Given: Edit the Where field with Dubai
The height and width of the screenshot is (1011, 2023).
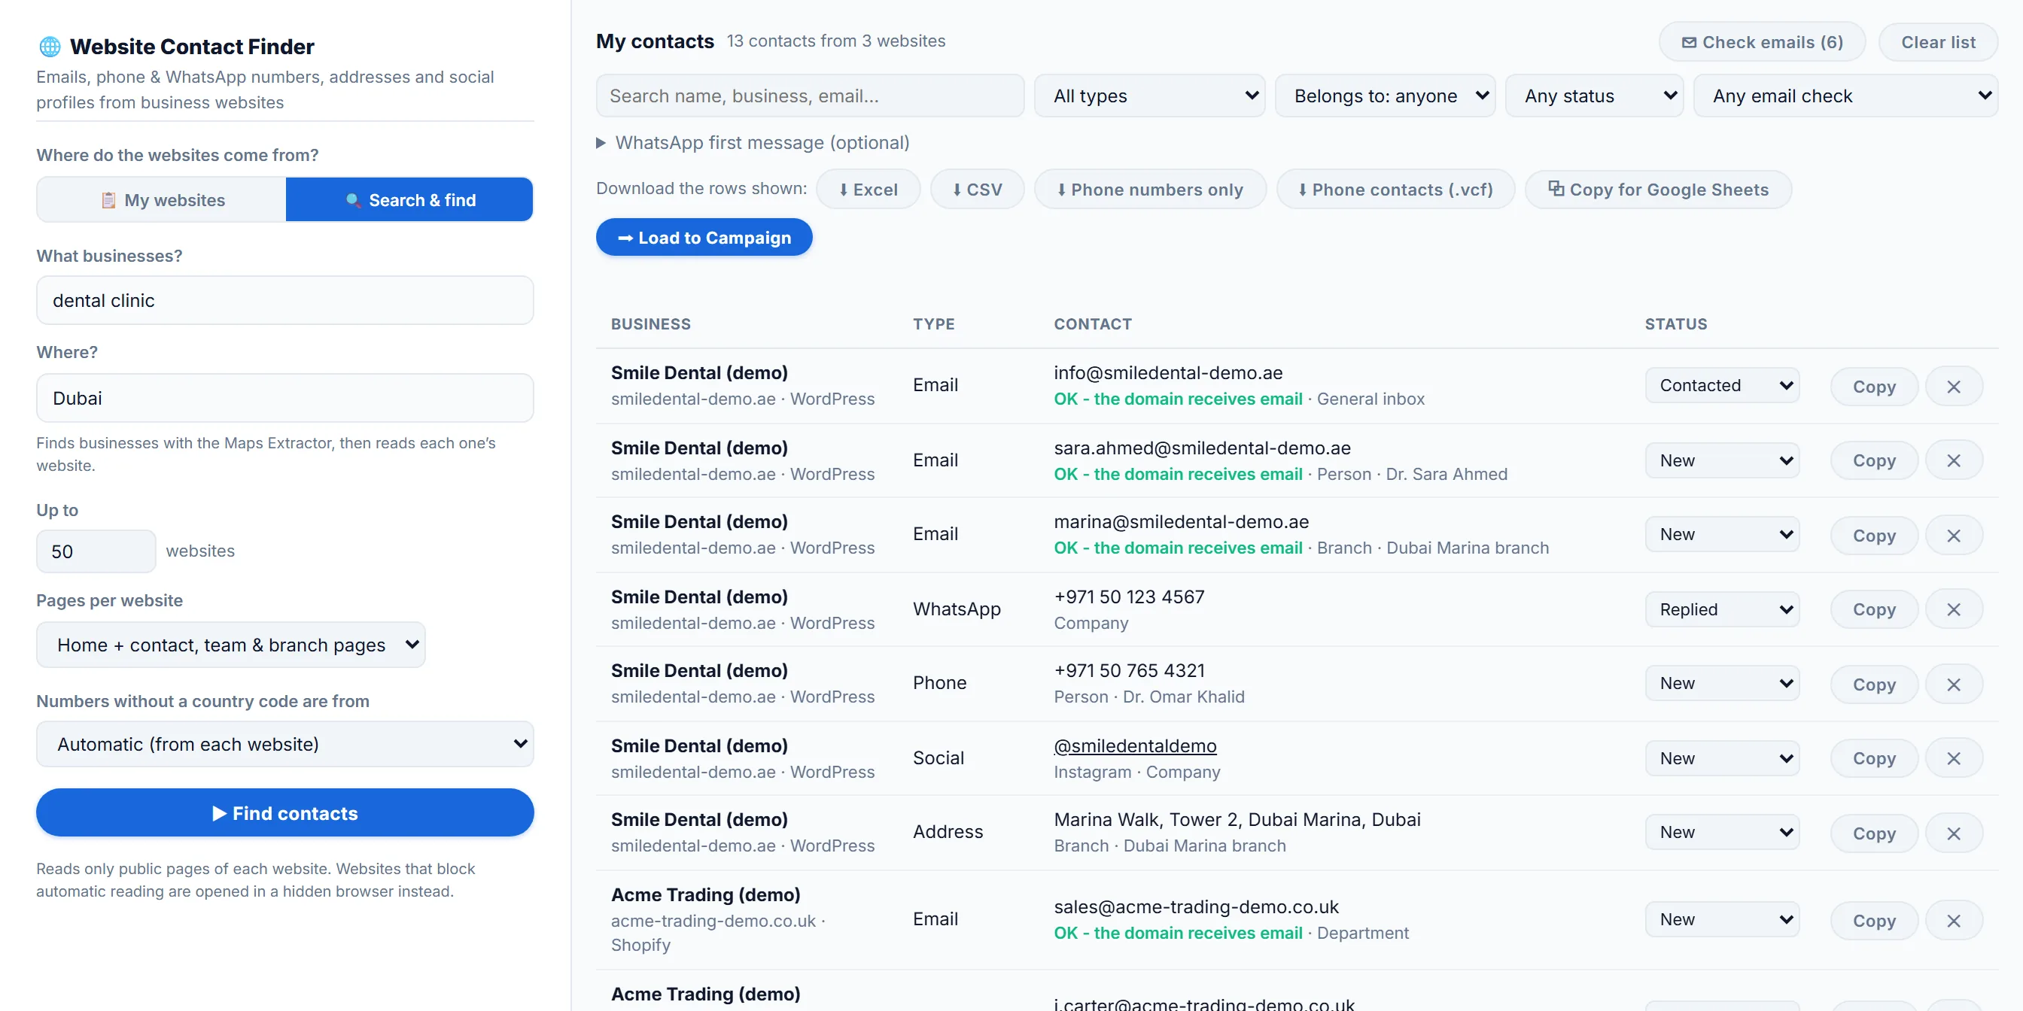Looking at the screenshot, I should pyautogui.click(x=285, y=398).
